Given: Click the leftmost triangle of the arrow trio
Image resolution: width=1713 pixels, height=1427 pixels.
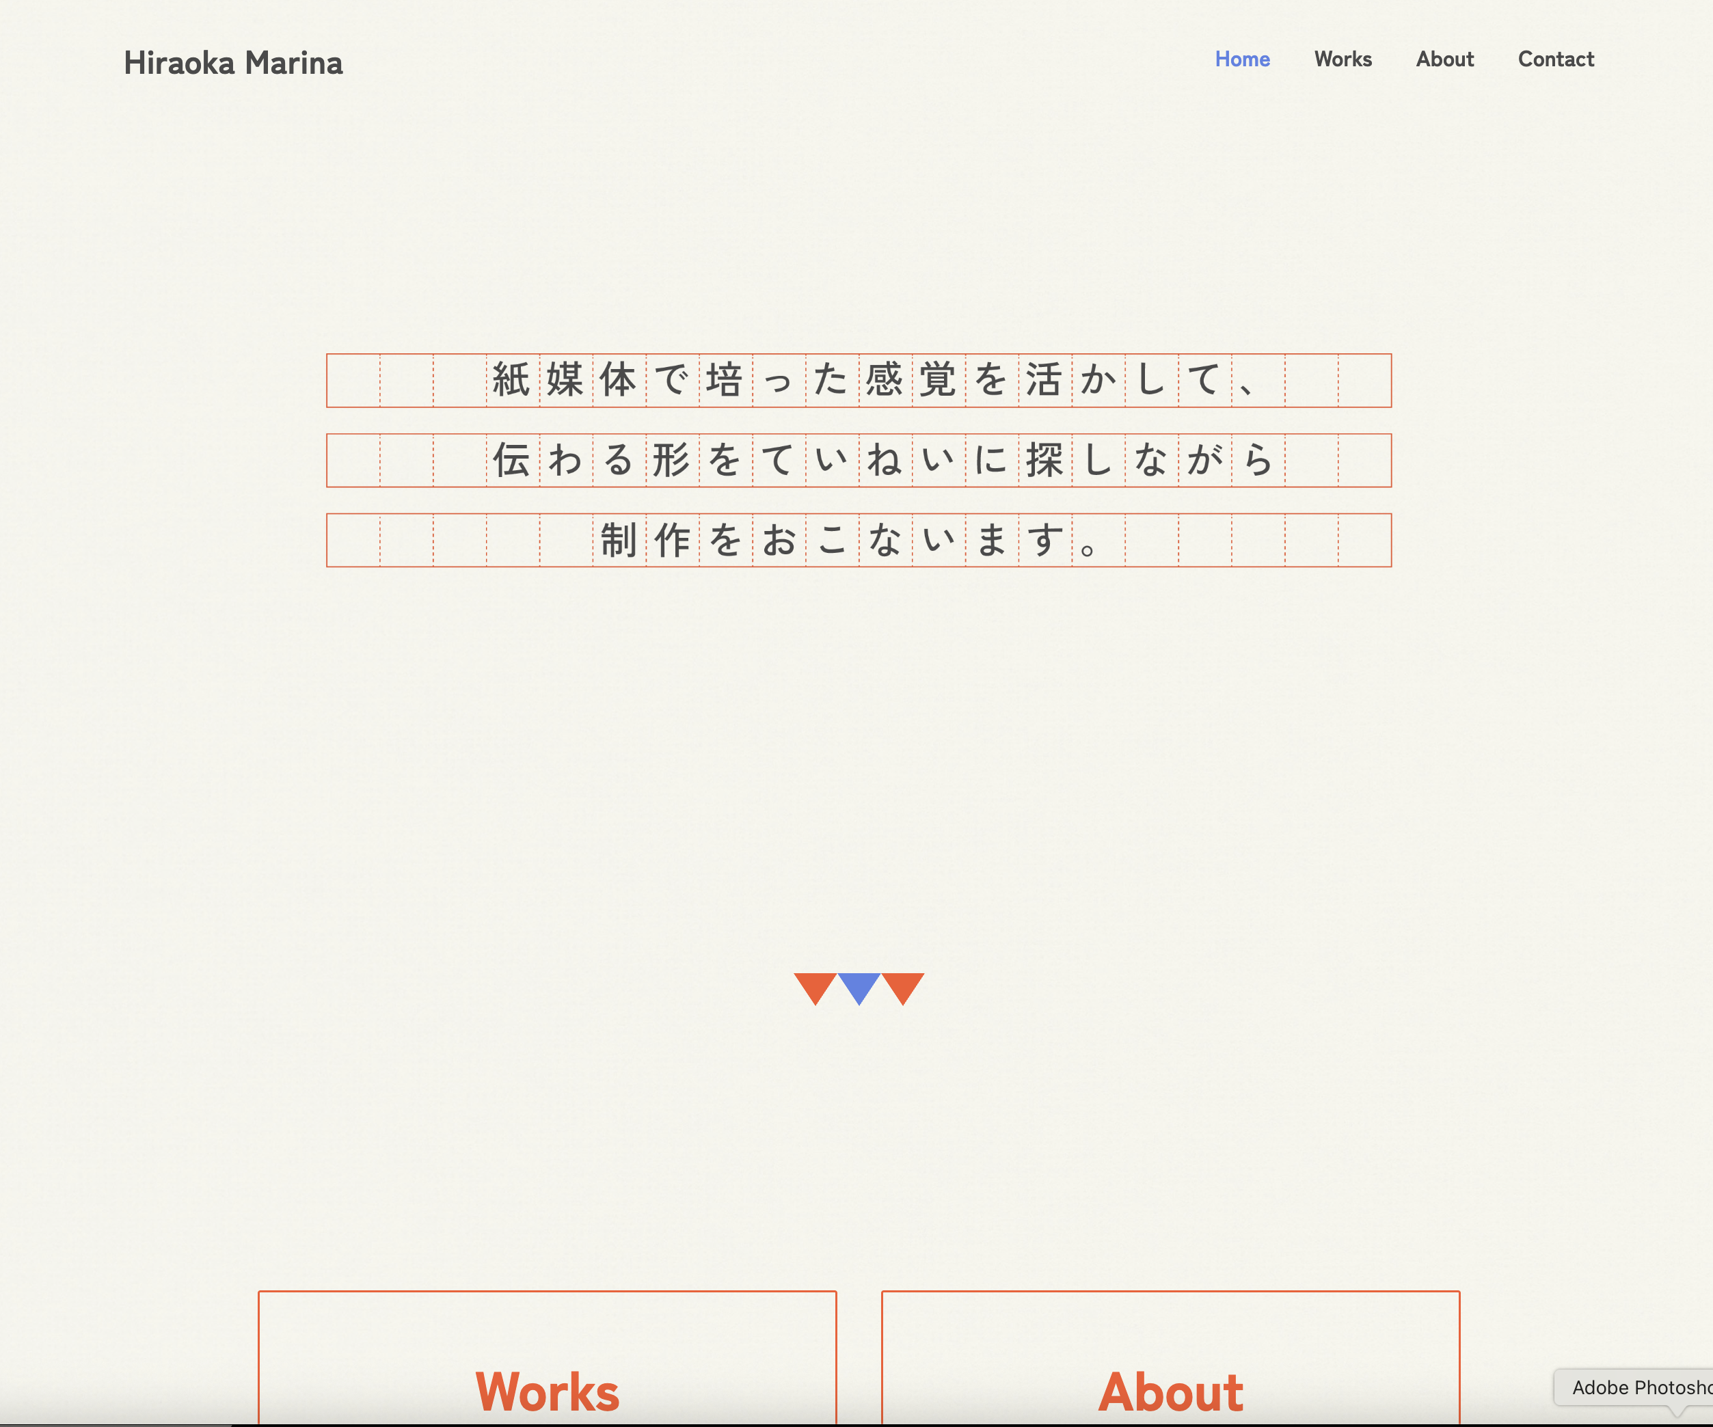Looking at the screenshot, I should tap(815, 987).
